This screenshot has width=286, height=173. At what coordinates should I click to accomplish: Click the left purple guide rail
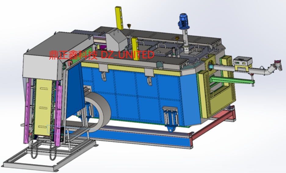click(27, 110)
